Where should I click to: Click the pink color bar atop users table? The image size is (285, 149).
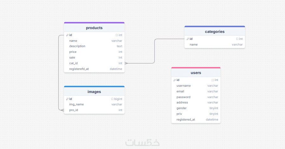[x=196, y=68]
